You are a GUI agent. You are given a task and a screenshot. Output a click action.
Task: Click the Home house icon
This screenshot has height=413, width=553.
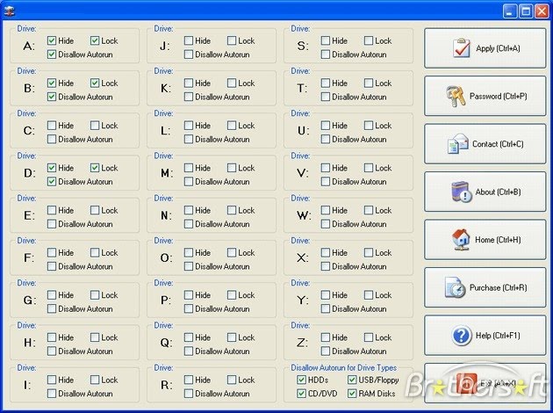tap(461, 240)
